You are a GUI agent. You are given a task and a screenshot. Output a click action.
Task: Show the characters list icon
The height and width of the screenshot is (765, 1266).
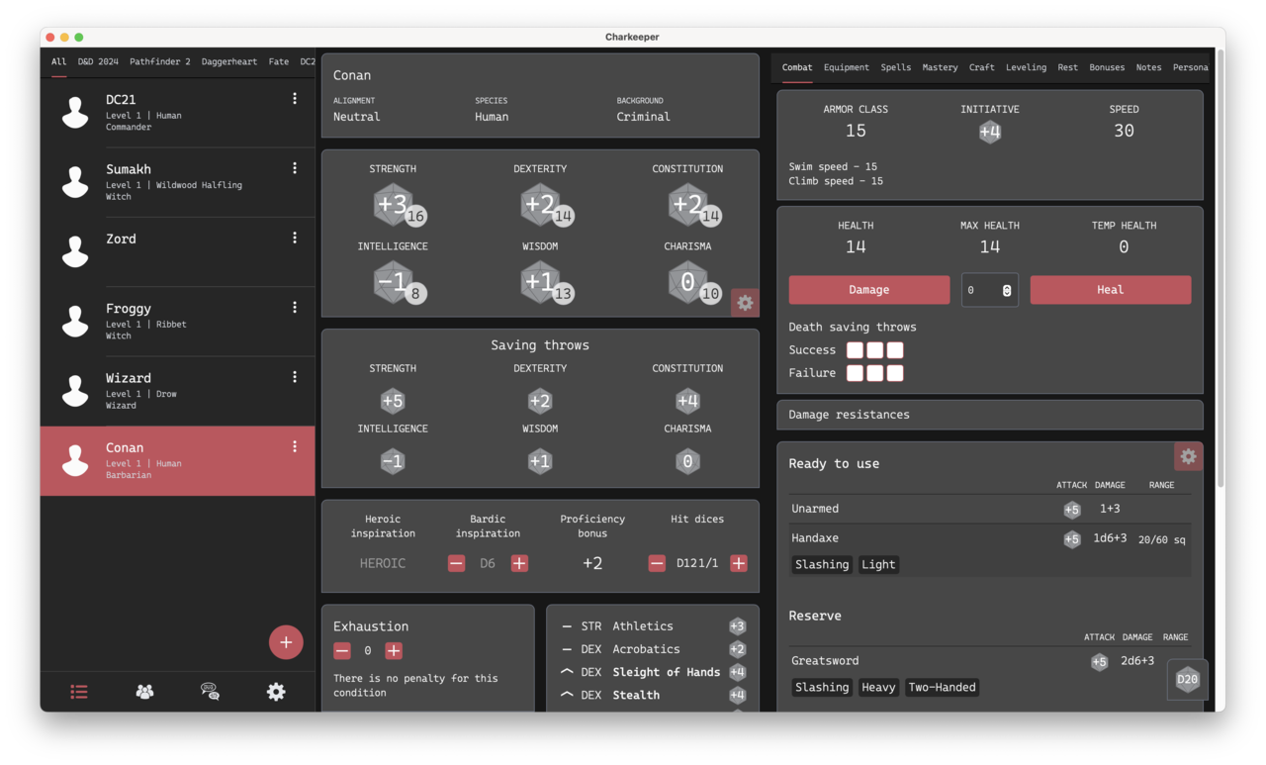79,692
